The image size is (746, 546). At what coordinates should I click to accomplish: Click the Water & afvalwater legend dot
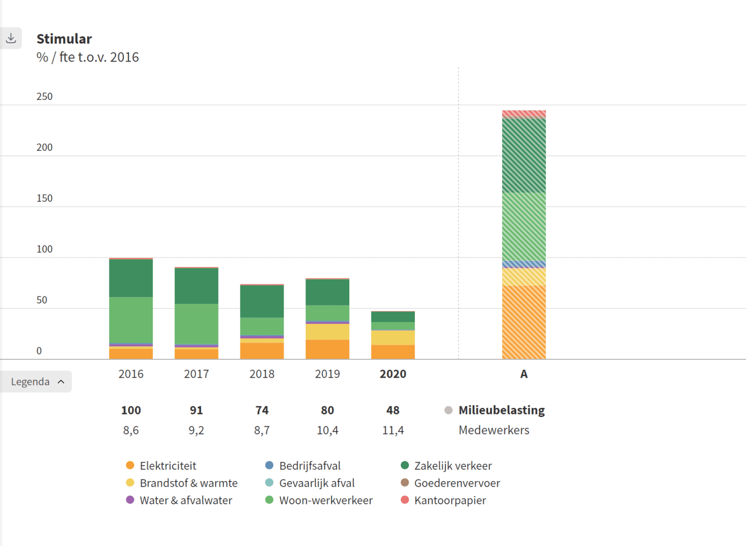point(130,500)
